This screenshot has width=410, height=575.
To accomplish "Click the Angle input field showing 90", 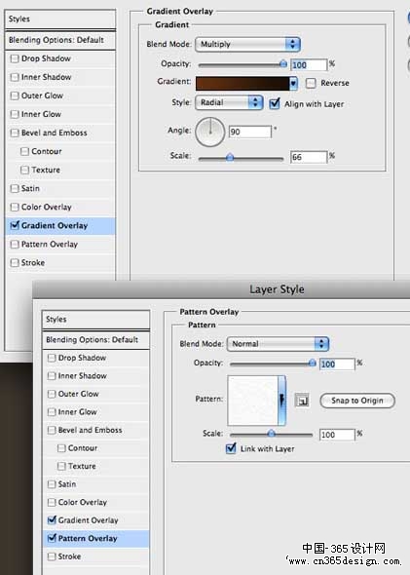I will tap(250, 132).
